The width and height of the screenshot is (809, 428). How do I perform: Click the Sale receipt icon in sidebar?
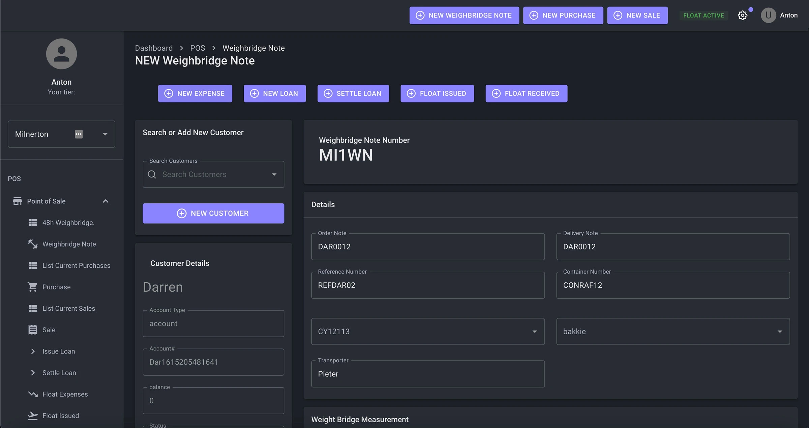click(x=33, y=330)
